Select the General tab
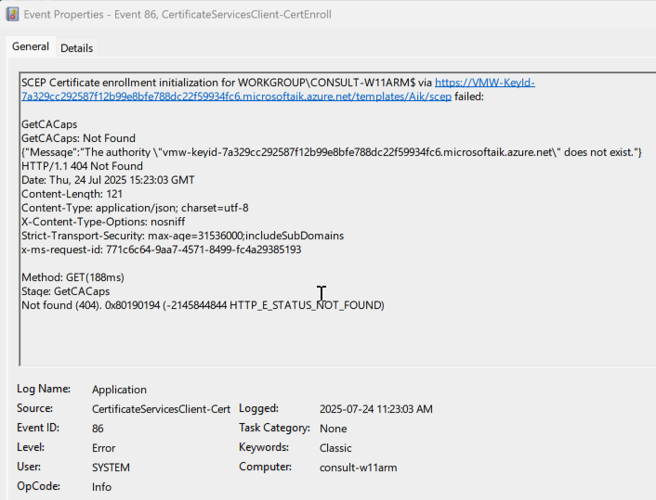Viewport: 656px width, 500px height. coord(31,46)
